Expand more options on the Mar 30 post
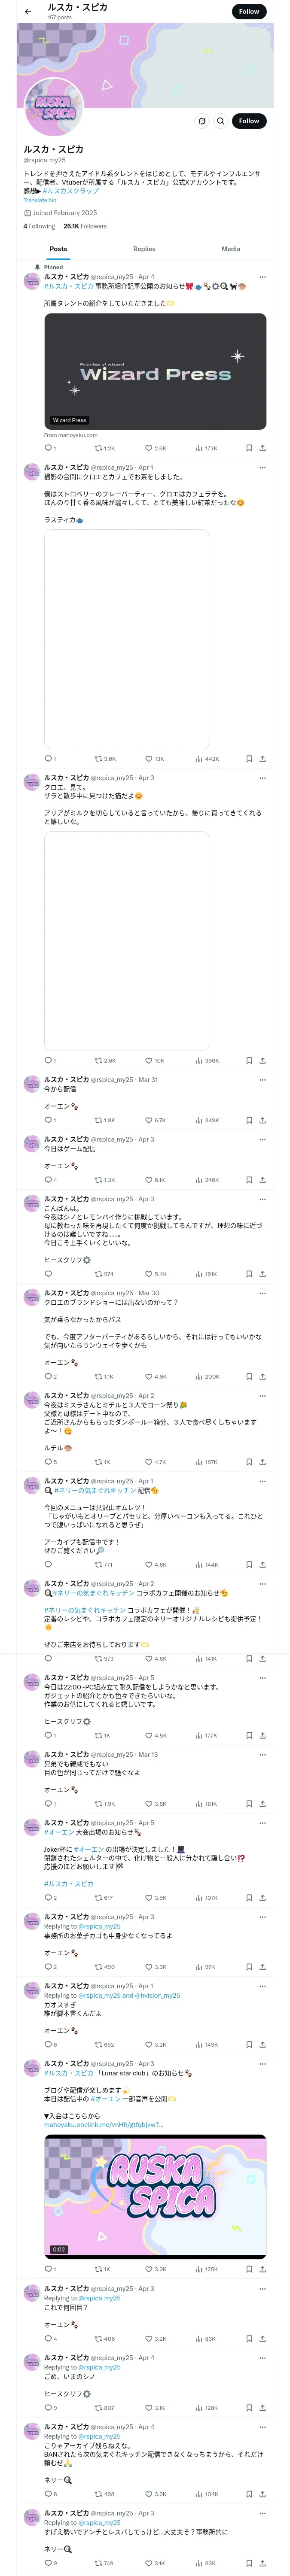 pos(262,1293)
